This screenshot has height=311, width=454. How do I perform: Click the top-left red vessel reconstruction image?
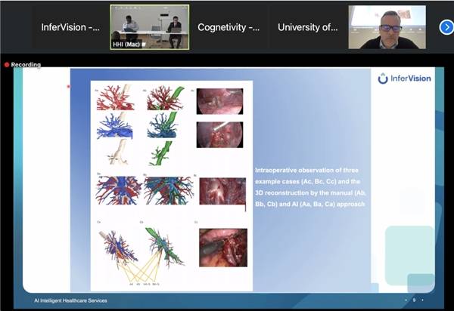[116, 99]
